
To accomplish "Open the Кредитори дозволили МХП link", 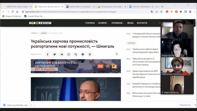I will pyautogui.click(x=146, y=74).
